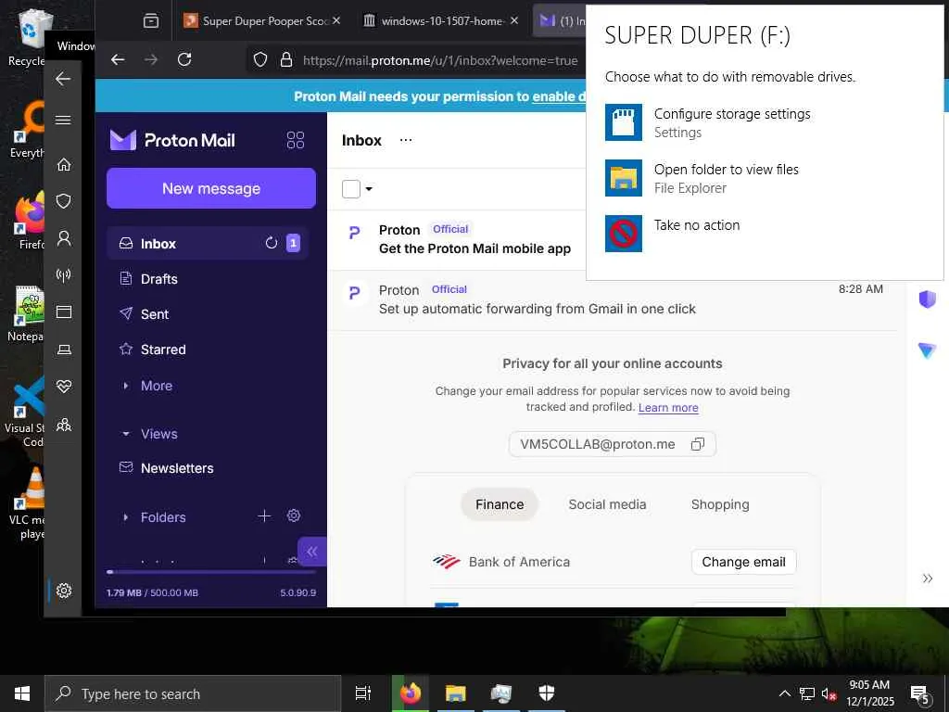Open email Get the Proton Mail mobile app
949x712 pixels.
[x=457, y=240]
